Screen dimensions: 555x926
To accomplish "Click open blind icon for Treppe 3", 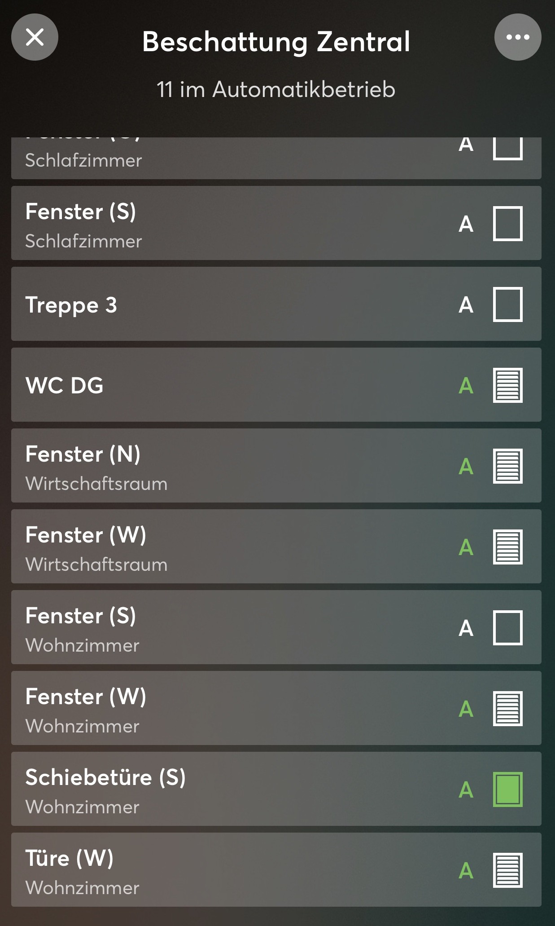I will point(507,304).
